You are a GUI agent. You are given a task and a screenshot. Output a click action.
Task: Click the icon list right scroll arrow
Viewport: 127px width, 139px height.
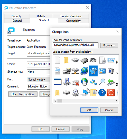click(116, 101)
